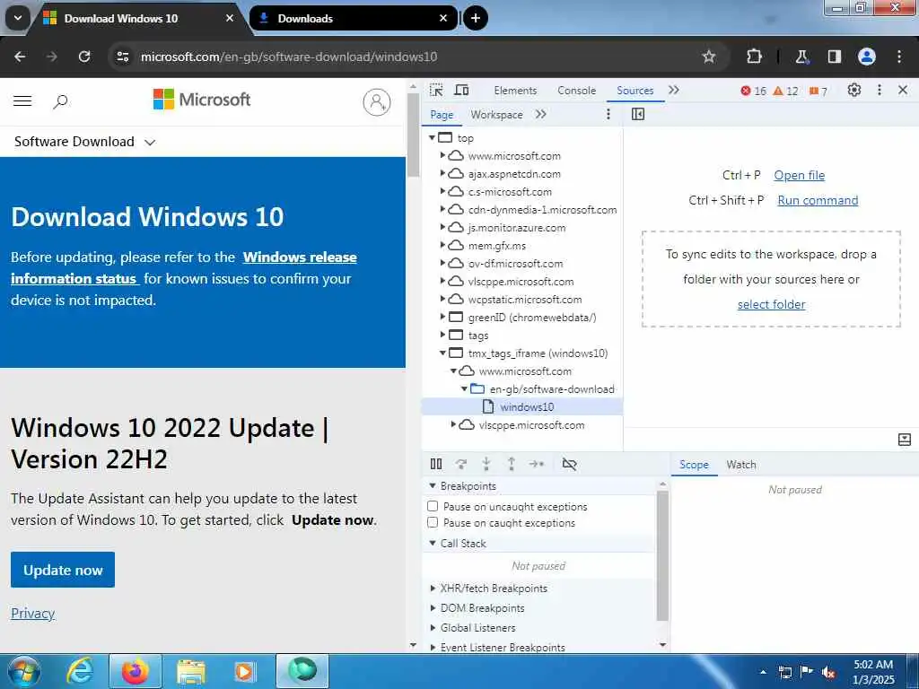Deactivate breakpoints icon
919x689 pixels.
click(x=569, y=464)
